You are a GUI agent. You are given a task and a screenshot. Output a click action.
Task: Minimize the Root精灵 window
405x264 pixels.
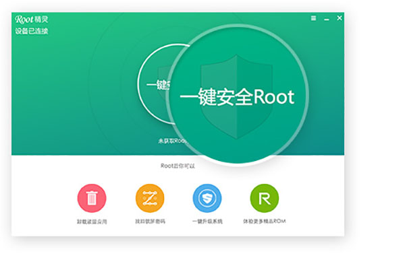point(327,20)
